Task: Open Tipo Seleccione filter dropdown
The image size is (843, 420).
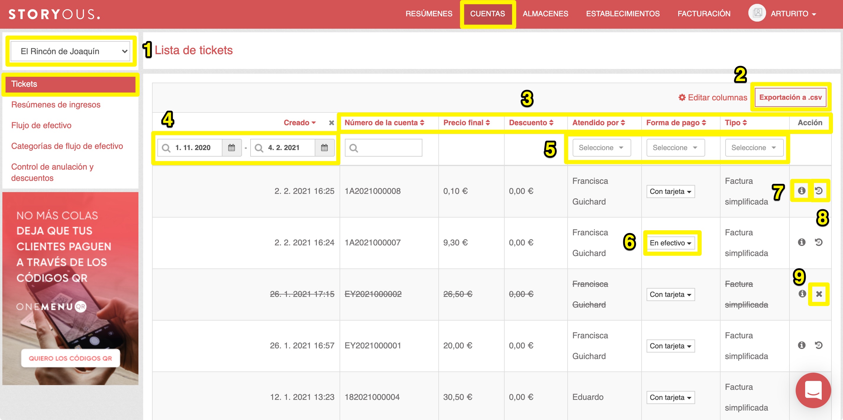Action: click(754, 148)
